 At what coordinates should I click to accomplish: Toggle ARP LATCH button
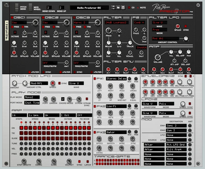point(88,161)
